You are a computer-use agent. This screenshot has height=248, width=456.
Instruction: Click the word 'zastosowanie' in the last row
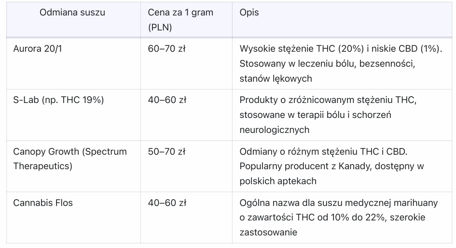tap(268, 232)
